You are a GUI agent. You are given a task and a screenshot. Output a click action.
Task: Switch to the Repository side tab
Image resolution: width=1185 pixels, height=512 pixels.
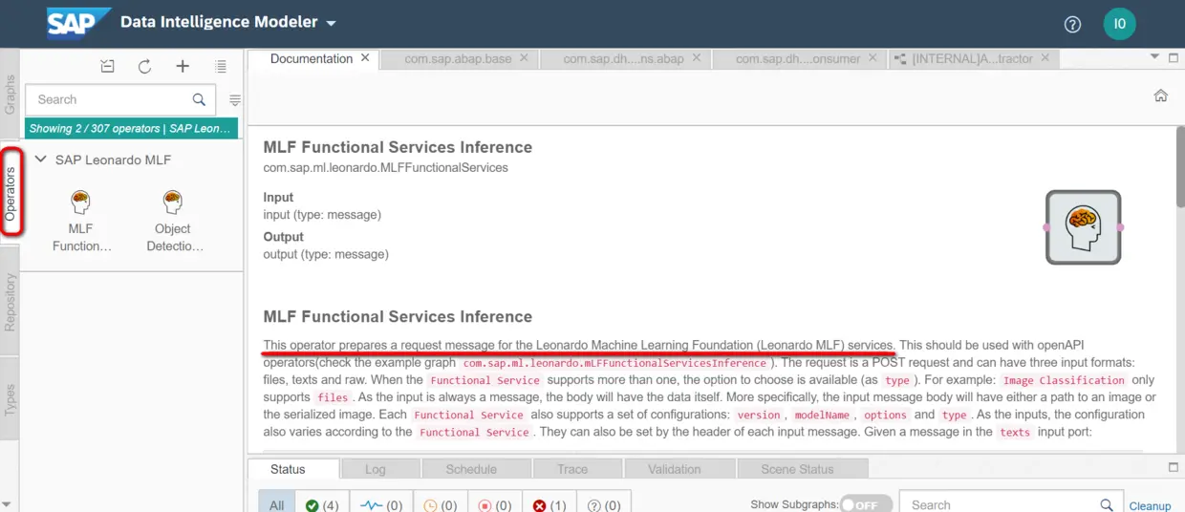(10, 301)
